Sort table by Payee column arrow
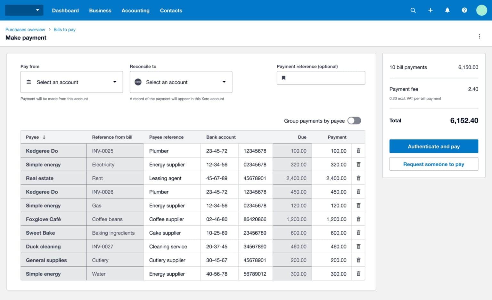 click(44, 137)
